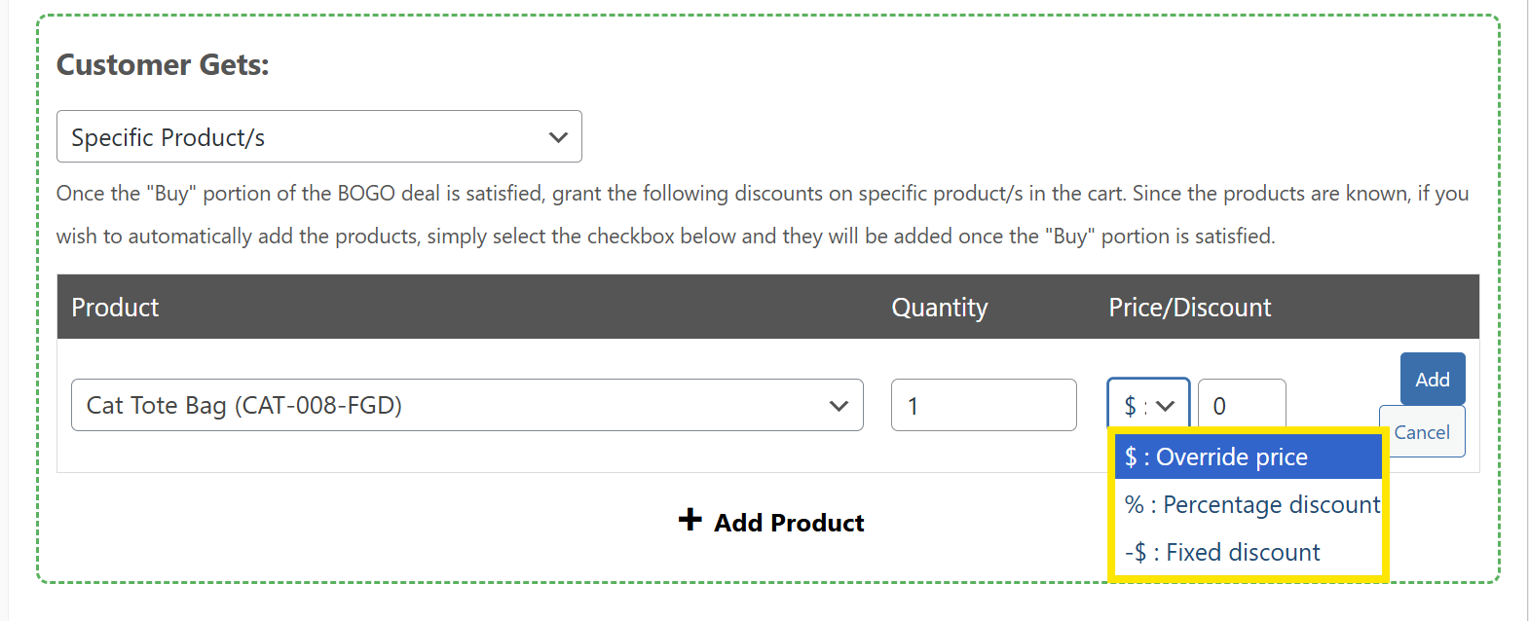Viewport: 1529px width, 621px height.
Task: Click the price value field showing 0
Action: click(1241, 405)
